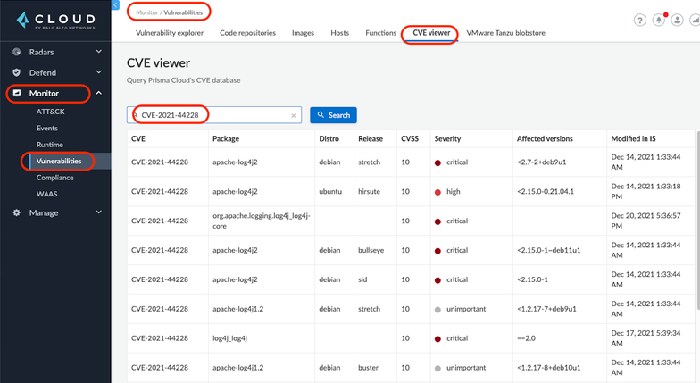Collapse the Monitor section chevron
The height and width of the screenshot is (383, 700).
click(98, 93)
